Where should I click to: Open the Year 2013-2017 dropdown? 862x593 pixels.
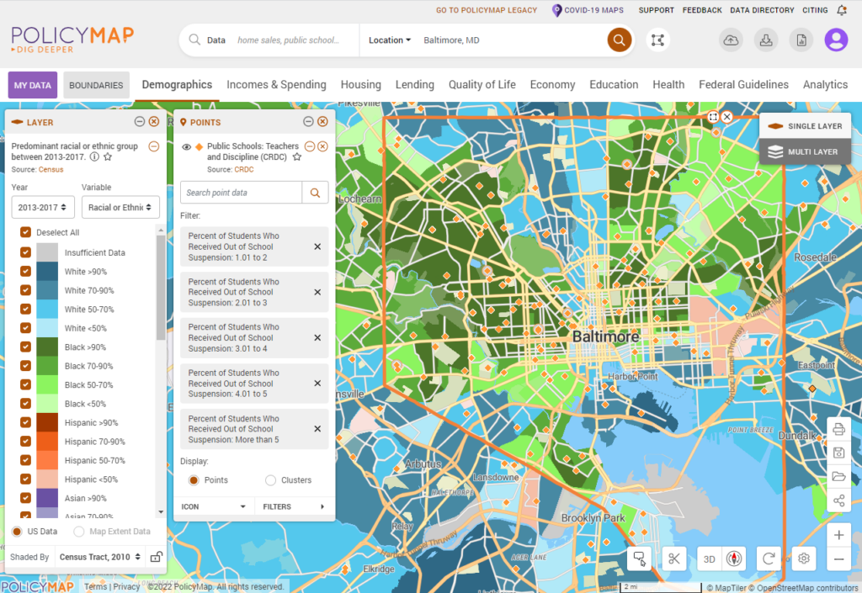[x=43, y=208]
